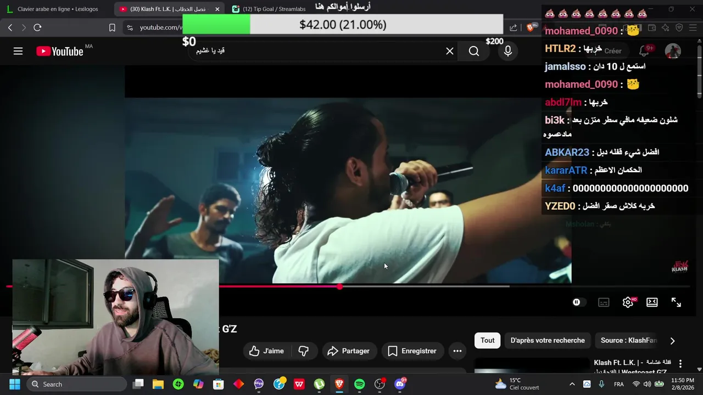Open Spotify from the taskbar

(x=359, y=384)
